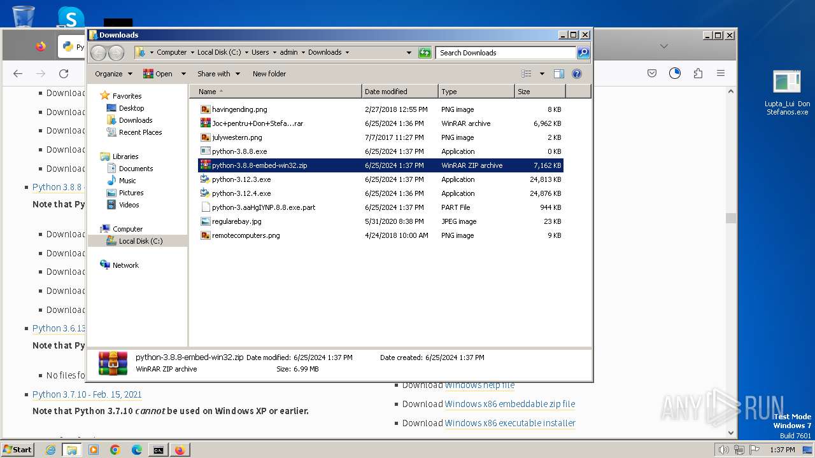Select the python-3.12.3.exe installer icon
The height and width of the screenshot is (458, 815).
point(205,179)
